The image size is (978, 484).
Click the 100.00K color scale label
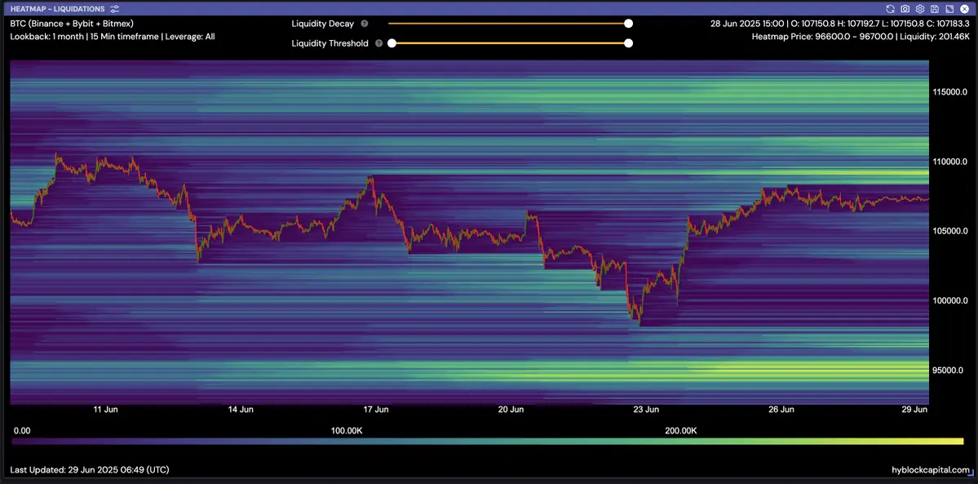(x=346, y=431)
